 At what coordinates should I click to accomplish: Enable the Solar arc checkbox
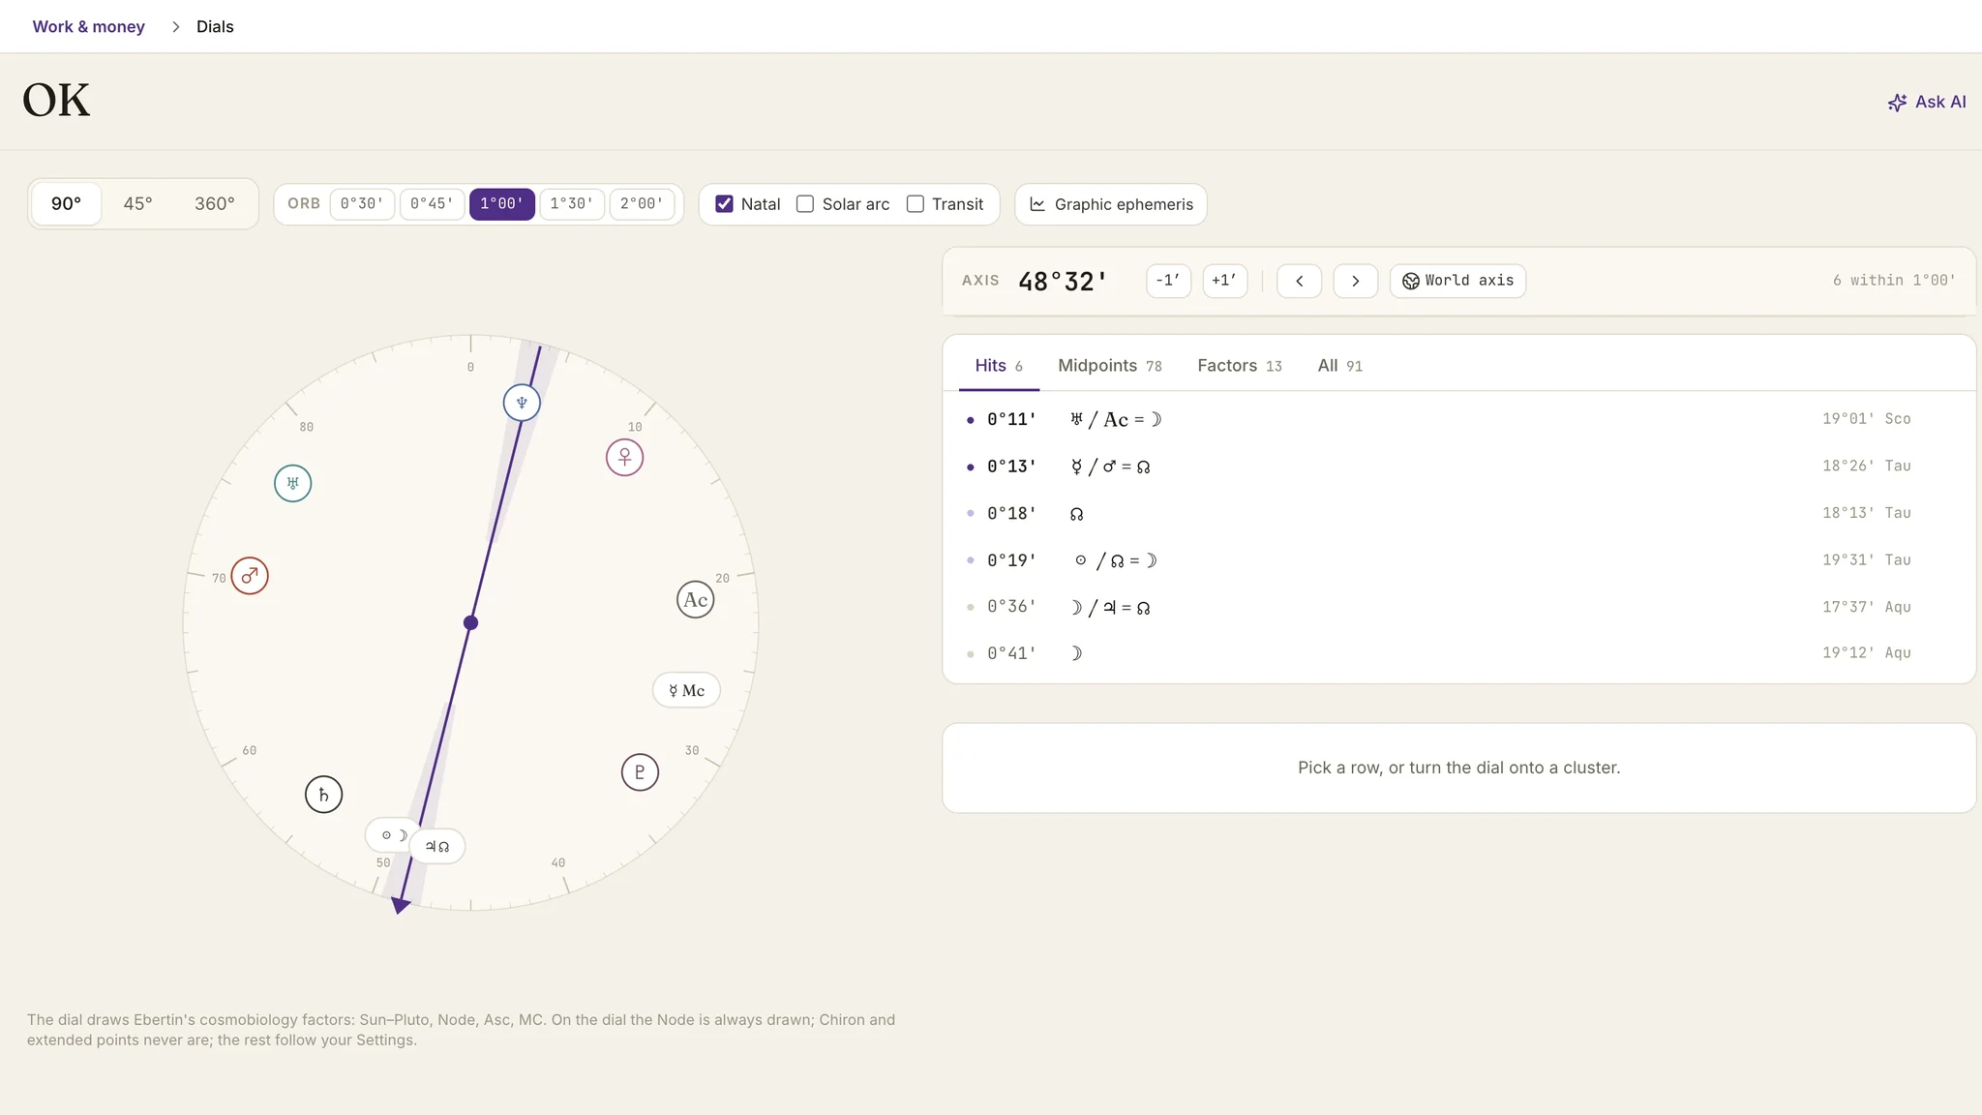(x=805, y=204)
